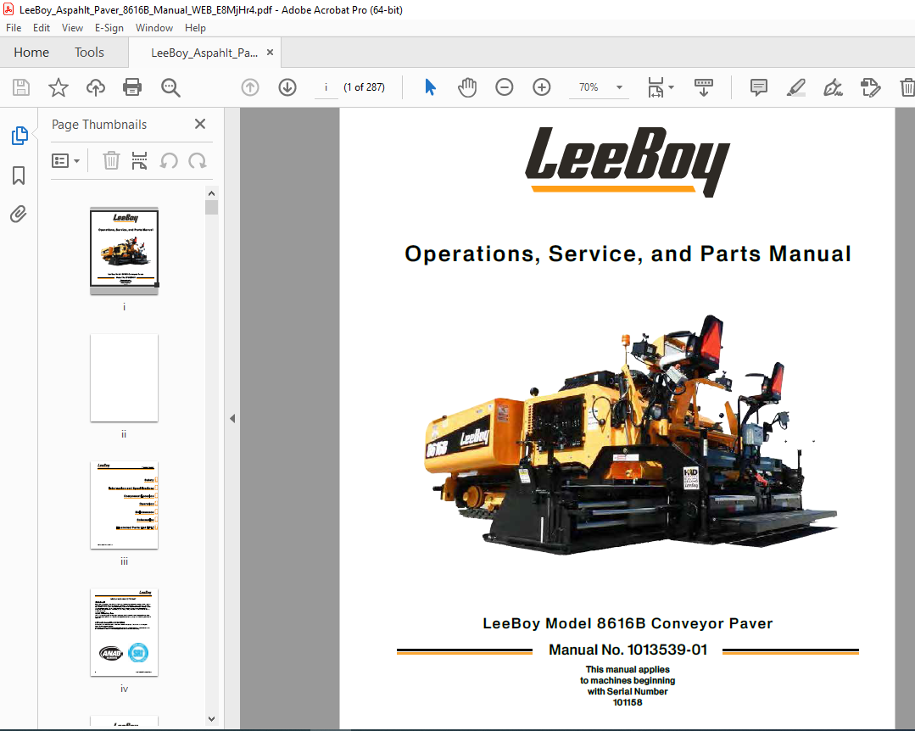The image size is (915, 731).
Task: Click the page number input field
Action: (326, 87)
